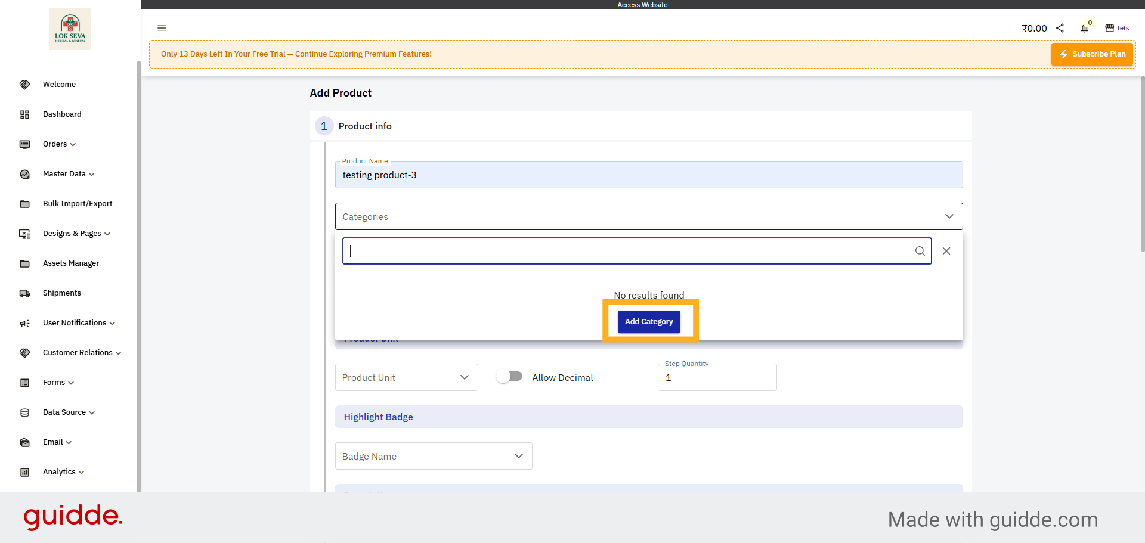Click the share icon in the header
This screenshot has width=1145, height=543.
1060,28
